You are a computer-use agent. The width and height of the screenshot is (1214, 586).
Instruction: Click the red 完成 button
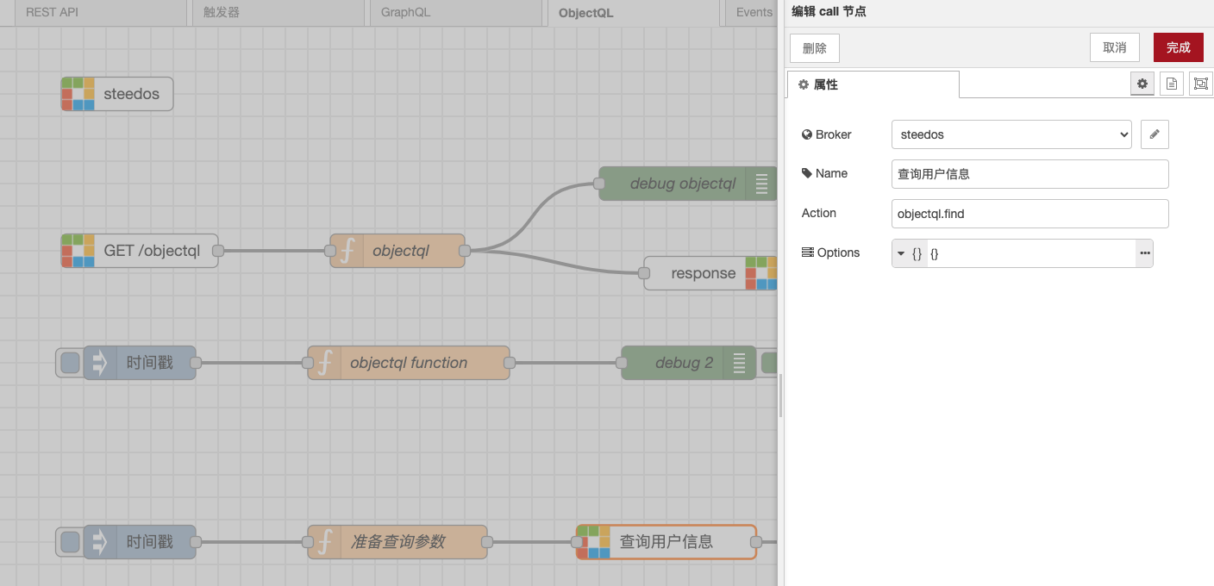tap(1178, 47)
